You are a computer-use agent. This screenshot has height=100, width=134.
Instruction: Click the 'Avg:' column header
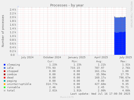(99, 61)
